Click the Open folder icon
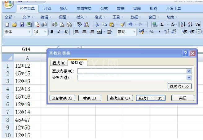 15,24
